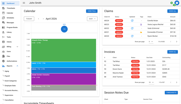Image resolution: width=181 pixels, height=104 pixels.
Task: Click client Maxime Nader in Invoices
Action: tap(118, 73)
